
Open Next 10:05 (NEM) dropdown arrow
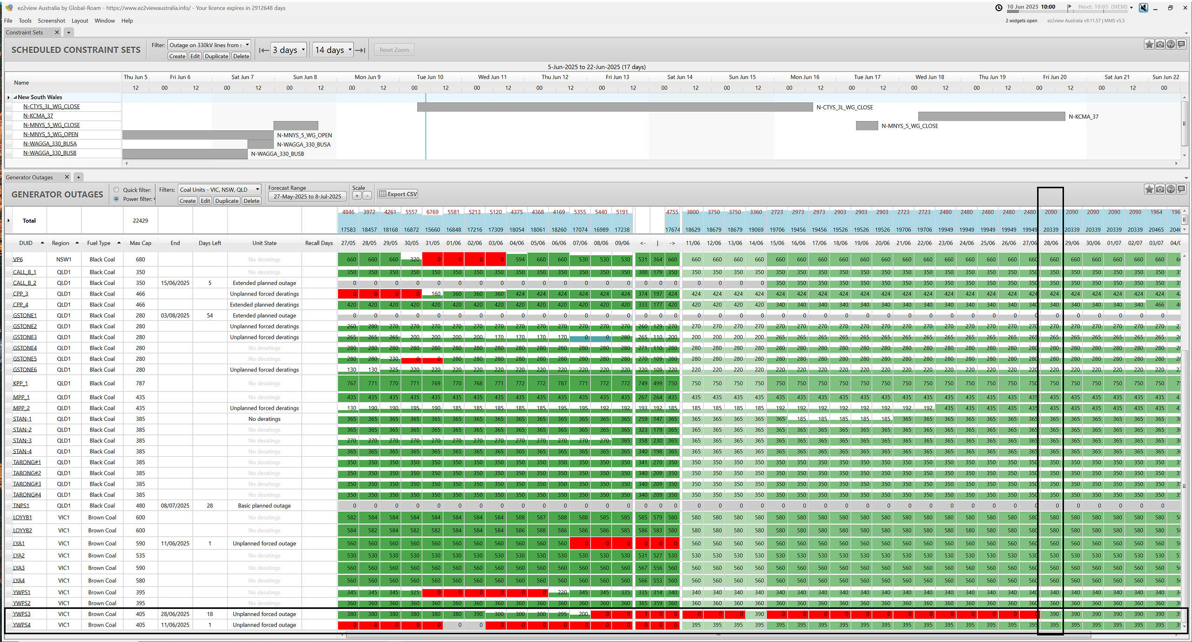(x=1131, y=7)
